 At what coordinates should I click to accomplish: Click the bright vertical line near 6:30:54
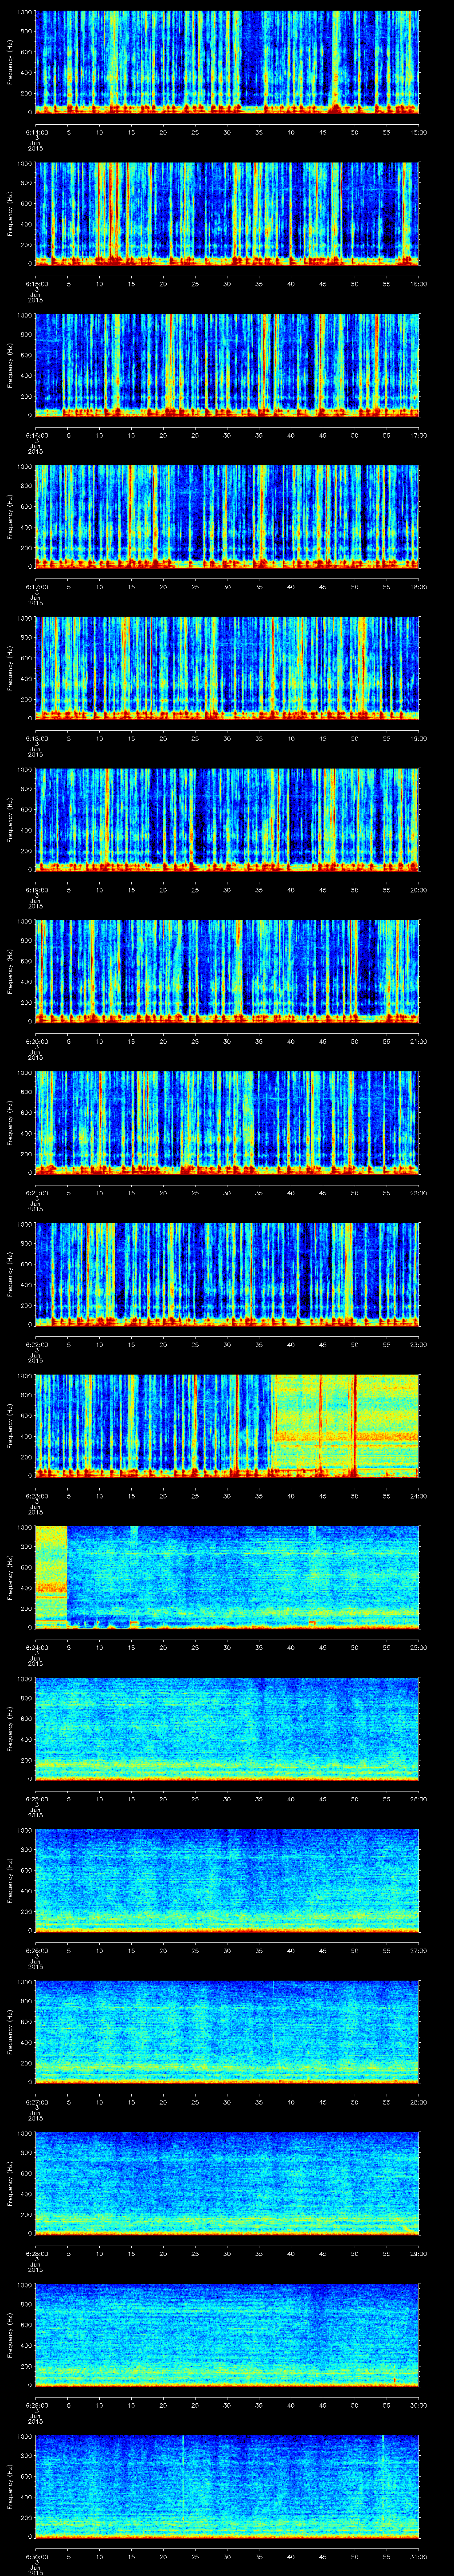pos(382,2480)
